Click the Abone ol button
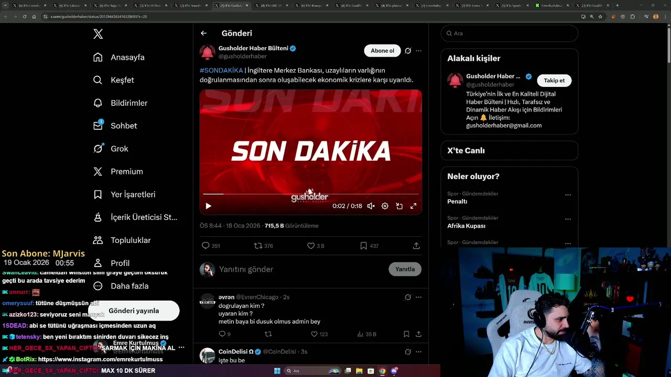671x377 pixels. pyautogui.click(x=382, y=51)
